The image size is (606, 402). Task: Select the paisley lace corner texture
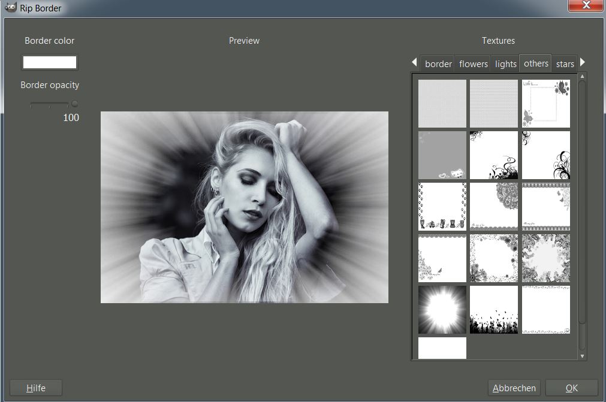point(493,207)
